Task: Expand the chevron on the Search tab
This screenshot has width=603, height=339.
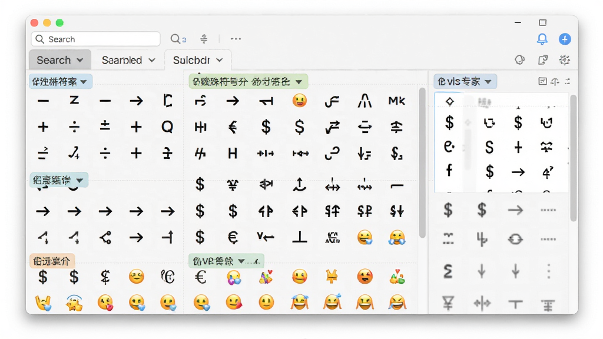Action: pos(80,60)
